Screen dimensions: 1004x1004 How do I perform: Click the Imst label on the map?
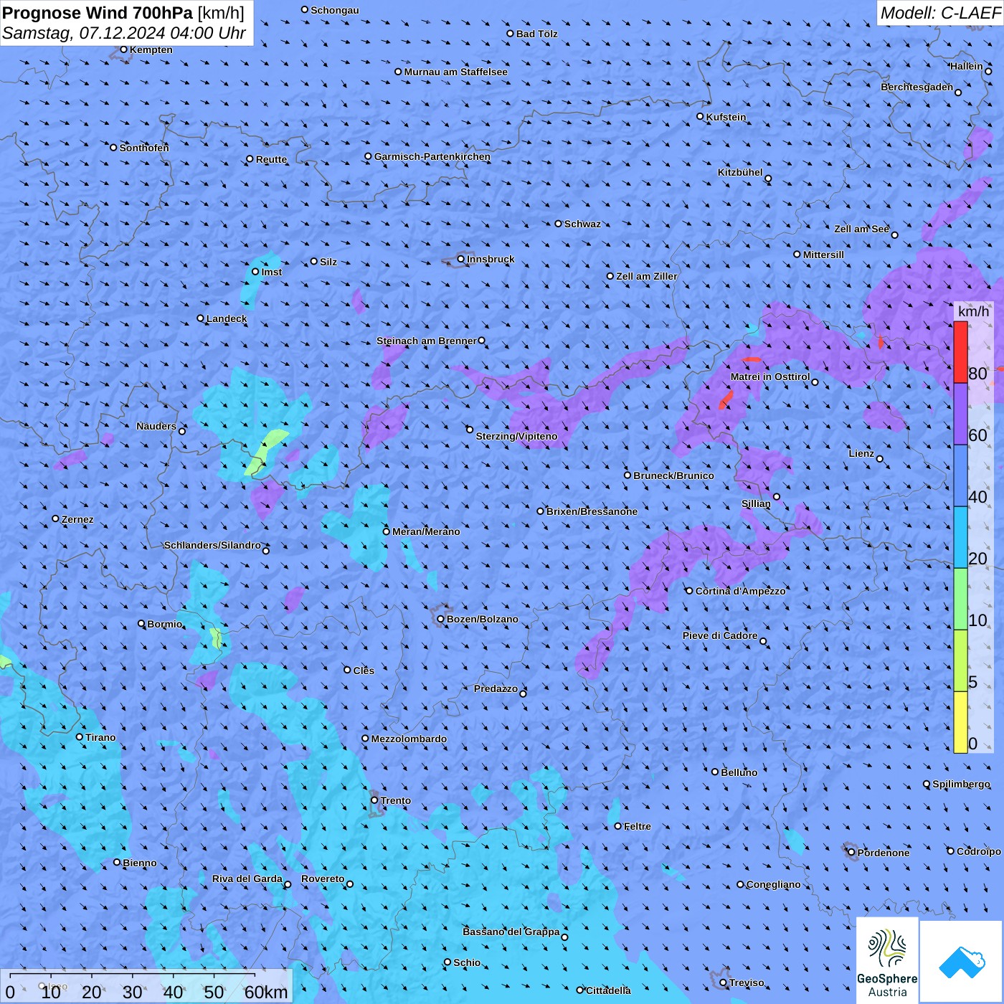(x=272, y=272)
